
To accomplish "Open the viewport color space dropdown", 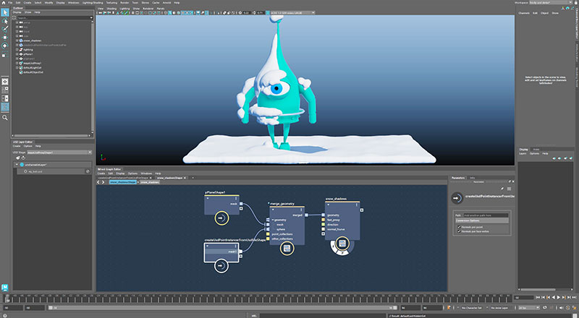I will coord(292,13).
